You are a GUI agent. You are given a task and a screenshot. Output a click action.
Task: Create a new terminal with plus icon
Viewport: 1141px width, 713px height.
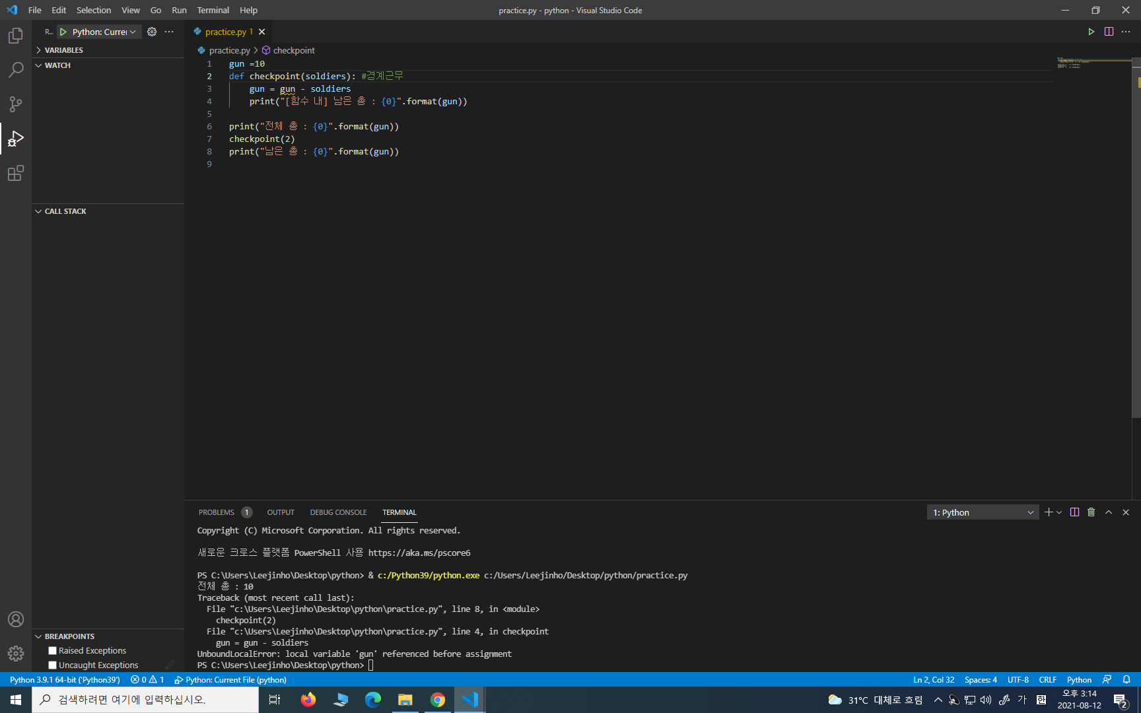[1049, 512]
